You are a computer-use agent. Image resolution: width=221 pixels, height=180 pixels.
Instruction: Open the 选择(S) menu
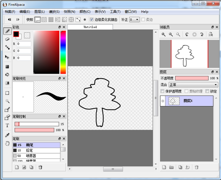54,12
